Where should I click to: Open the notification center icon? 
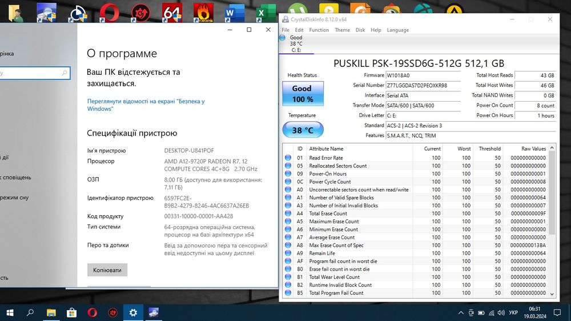pos(557,312)
